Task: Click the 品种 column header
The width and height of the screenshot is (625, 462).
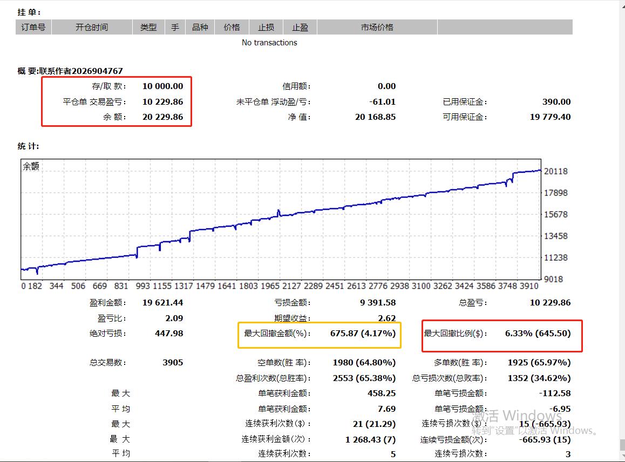Action: [x=200, y=28]
